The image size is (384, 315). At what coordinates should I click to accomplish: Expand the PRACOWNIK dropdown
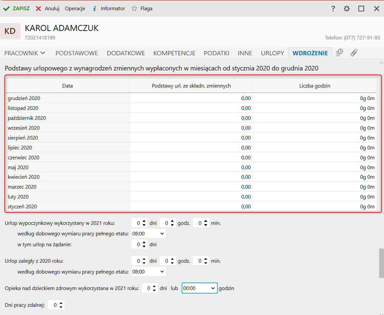[x=25, y=53]
